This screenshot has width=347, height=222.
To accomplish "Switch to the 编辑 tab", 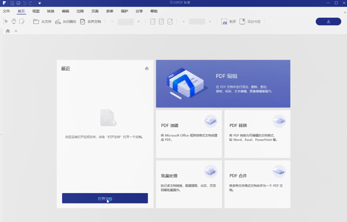I will (x=65, y=11).
